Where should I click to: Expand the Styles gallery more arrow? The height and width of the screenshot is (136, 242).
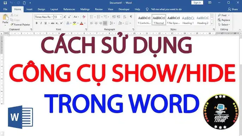pyautogui.click(x=212, y=24)
